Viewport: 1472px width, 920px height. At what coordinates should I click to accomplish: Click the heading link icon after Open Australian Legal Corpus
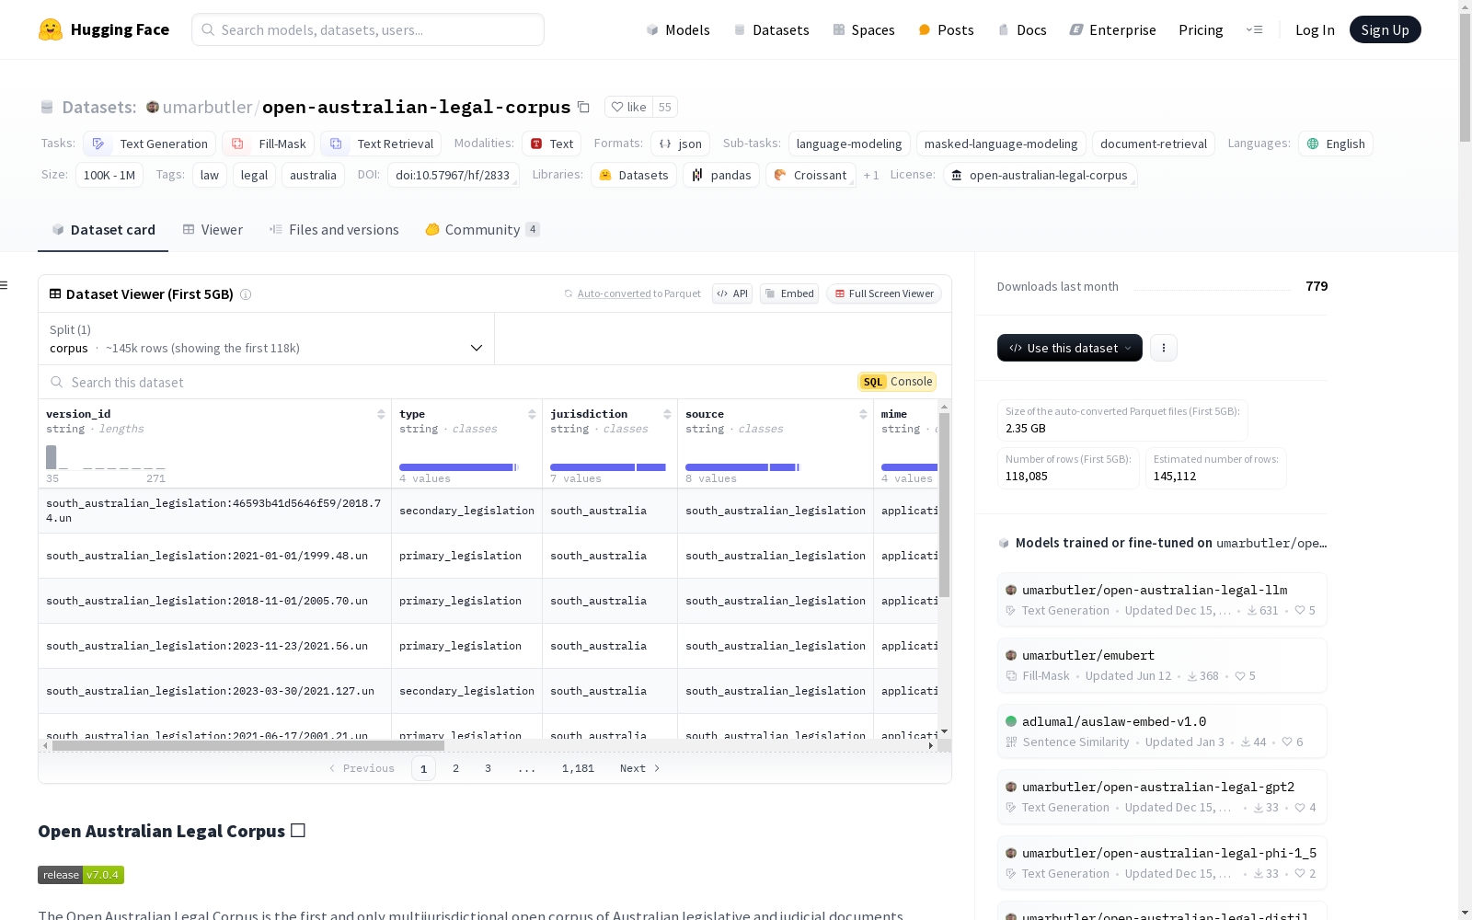[x=298, y=830]
